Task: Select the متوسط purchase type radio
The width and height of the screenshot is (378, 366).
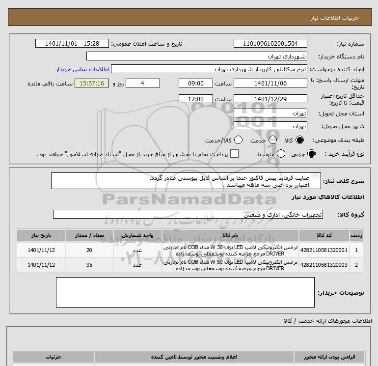Action: coord(281,154)
